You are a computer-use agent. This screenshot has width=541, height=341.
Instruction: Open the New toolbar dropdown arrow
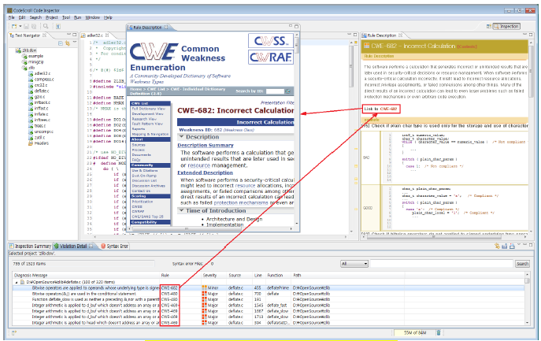tap(20, 27)
